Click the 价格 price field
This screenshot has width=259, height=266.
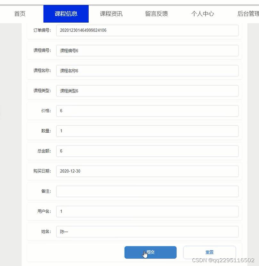coord(147,111)
